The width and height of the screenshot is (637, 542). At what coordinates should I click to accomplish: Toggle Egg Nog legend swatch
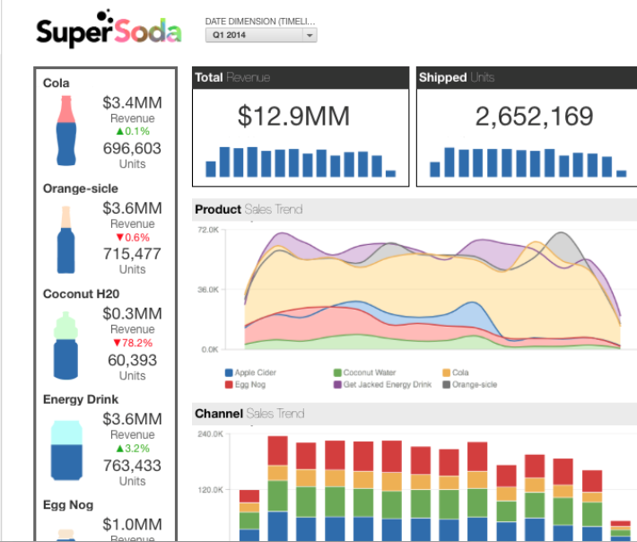point(229,384)
